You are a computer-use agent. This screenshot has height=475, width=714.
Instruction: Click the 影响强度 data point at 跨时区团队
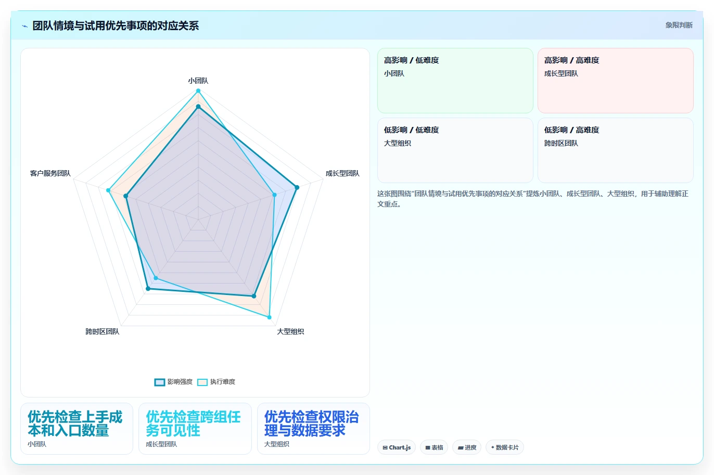point(148,289)
